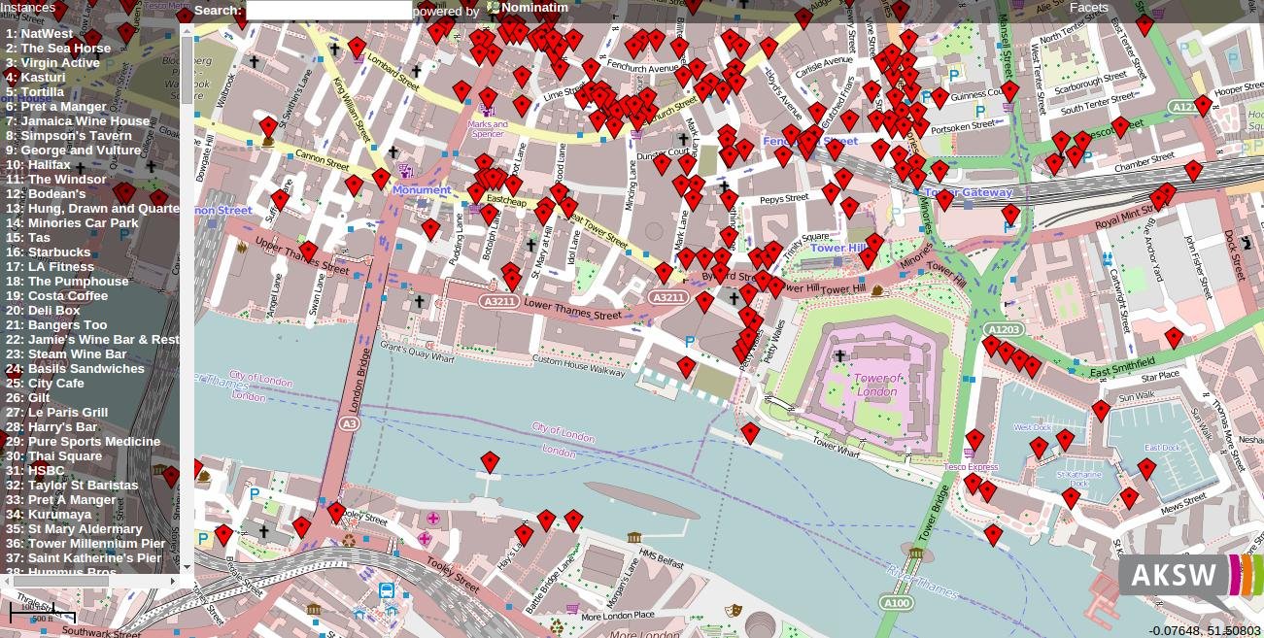Click '27: Le Paris Grill' entry
The width and height of the screenshot is (1264, 638).
click(x=56, y=412)
